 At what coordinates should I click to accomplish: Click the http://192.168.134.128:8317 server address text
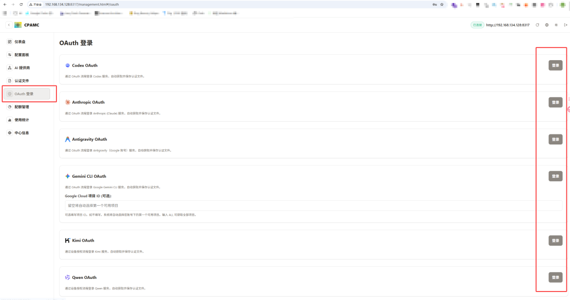pyautogui.click(x=508, y=25)
